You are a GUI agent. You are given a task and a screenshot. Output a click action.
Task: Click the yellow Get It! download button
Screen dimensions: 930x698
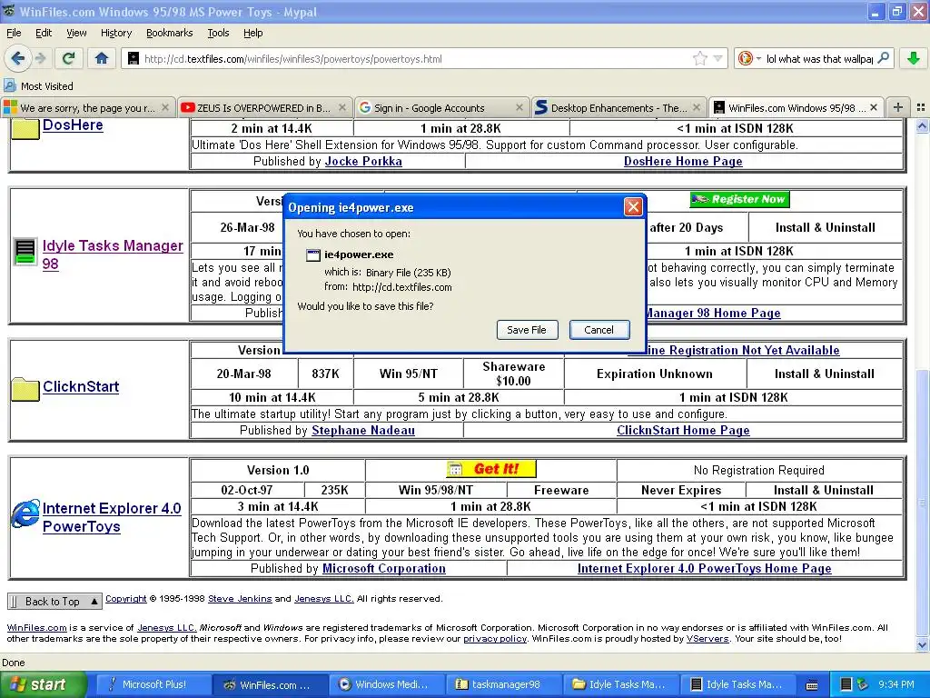(491, 469)
